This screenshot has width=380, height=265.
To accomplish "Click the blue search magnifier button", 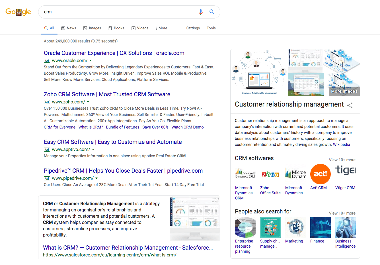I will [212, 12].
